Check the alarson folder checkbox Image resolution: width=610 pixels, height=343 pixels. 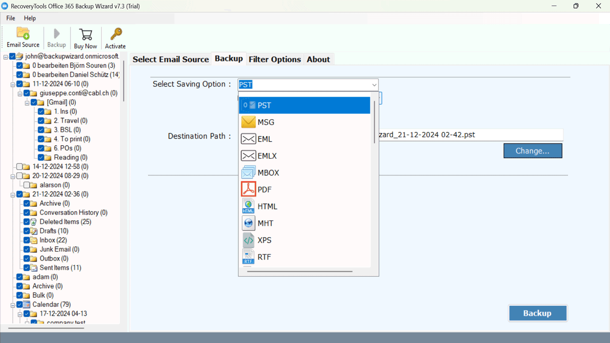pyautogui.click(x=27, y=185)
